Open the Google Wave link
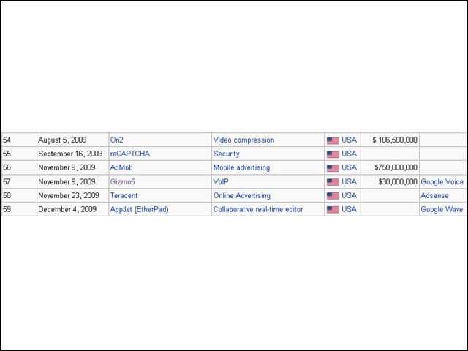The height and width of the screenshot is (351, 468). (442, 209)
